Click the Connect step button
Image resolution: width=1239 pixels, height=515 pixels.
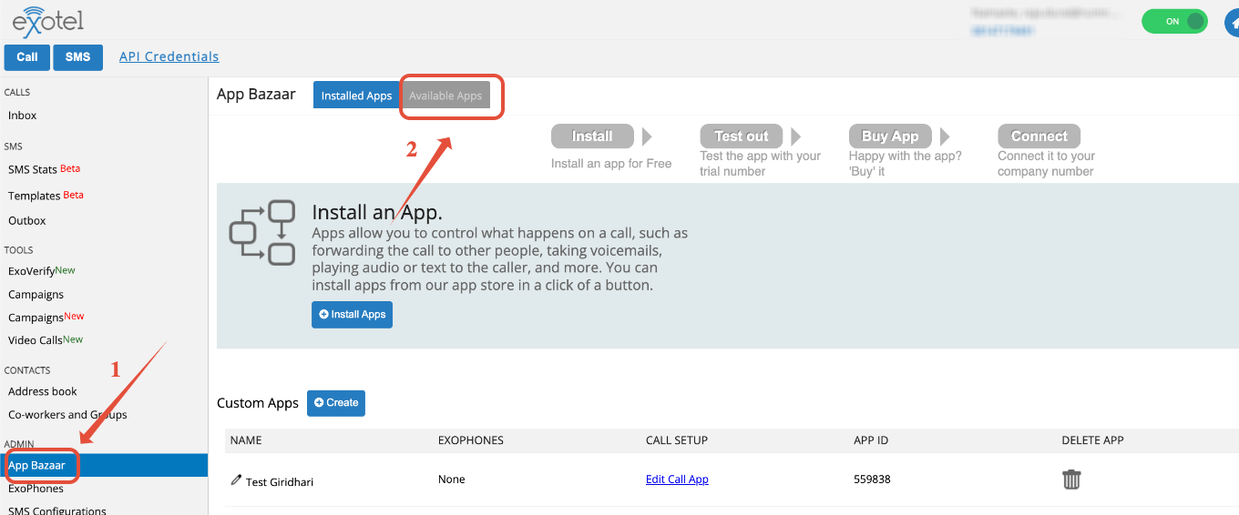1039,136
